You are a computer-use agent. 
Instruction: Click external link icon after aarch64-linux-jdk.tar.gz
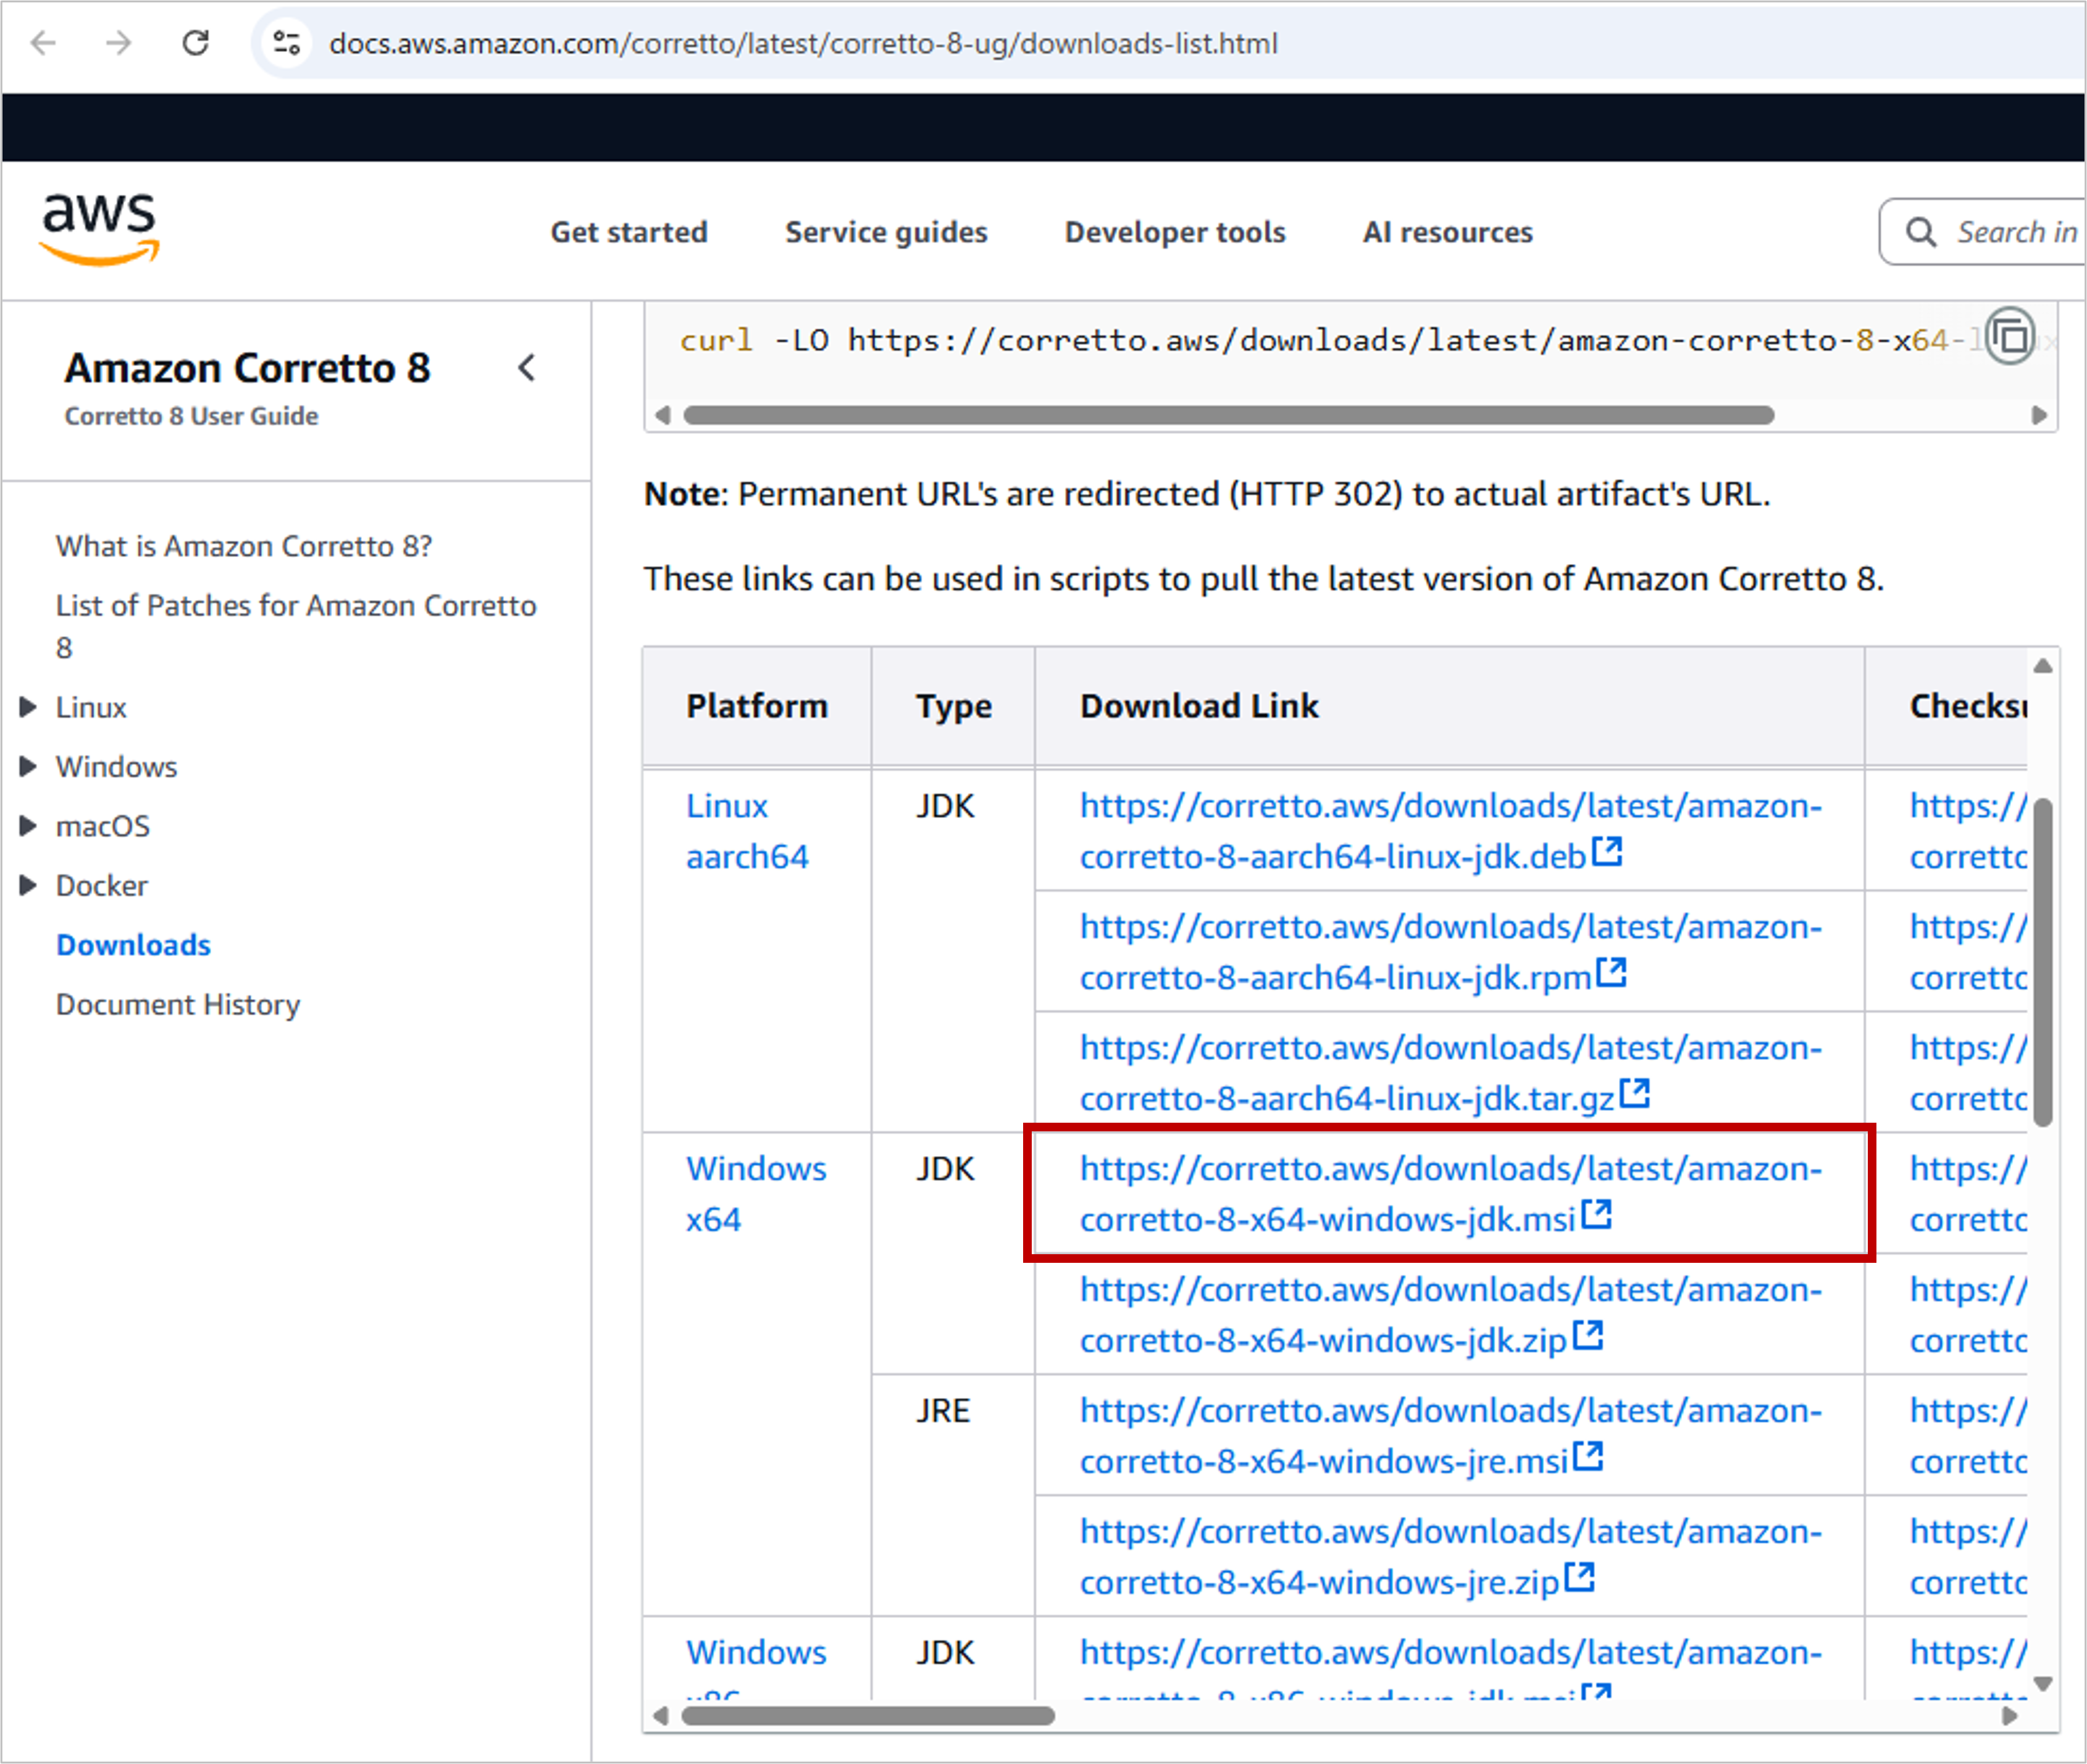coord(1635,1093)
